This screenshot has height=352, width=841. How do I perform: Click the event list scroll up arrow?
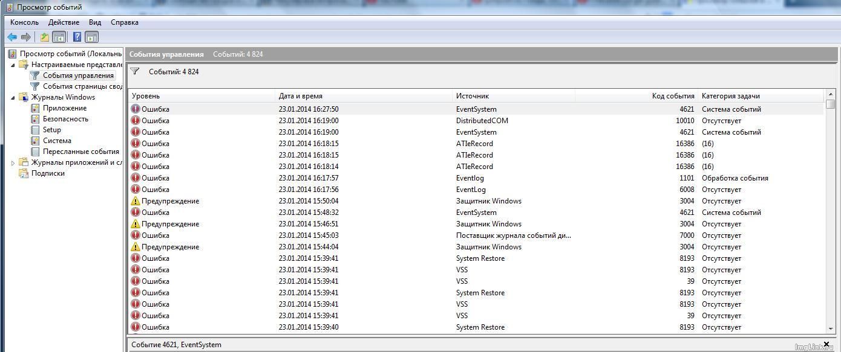[x=830, y=94]
